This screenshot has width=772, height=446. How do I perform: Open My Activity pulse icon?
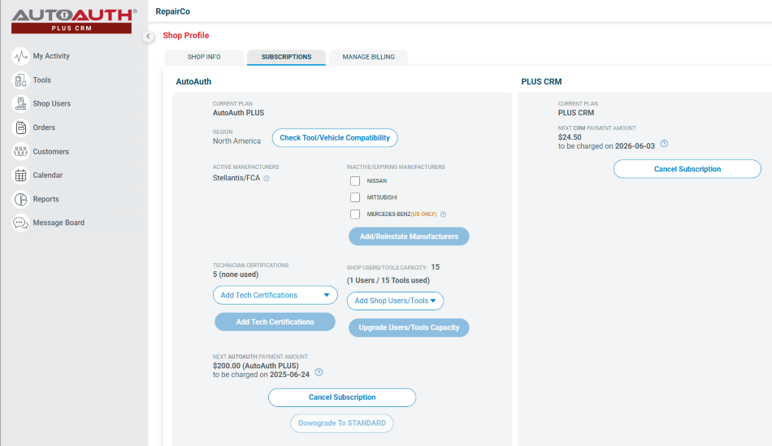[x=20, y=56]
